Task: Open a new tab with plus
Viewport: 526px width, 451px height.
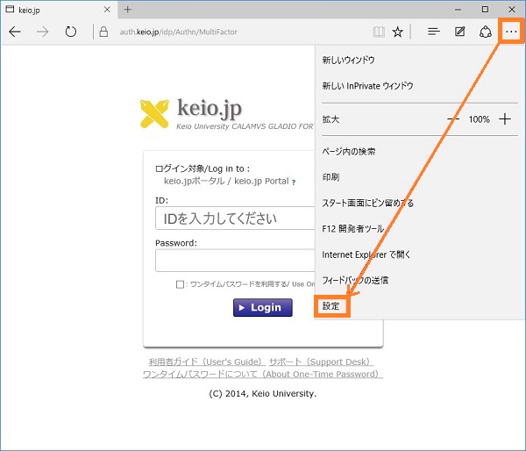Action: 127,9
